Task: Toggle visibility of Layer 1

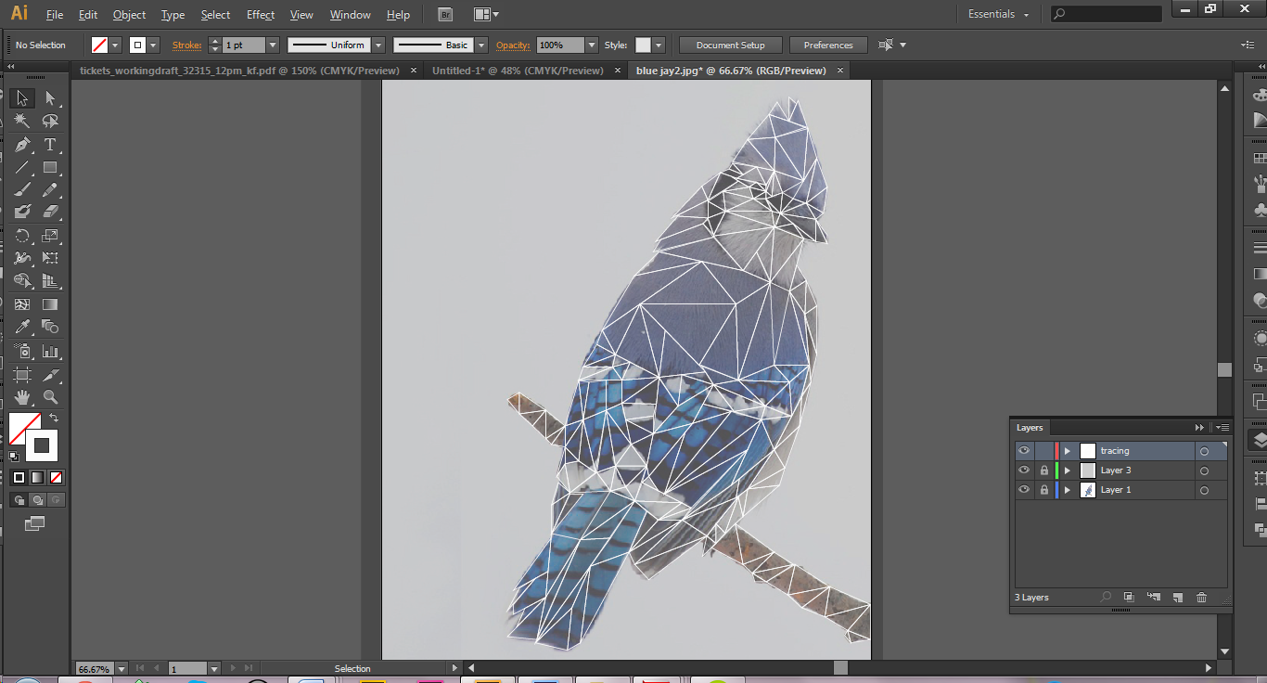Action: click(x=1024, y=489)
